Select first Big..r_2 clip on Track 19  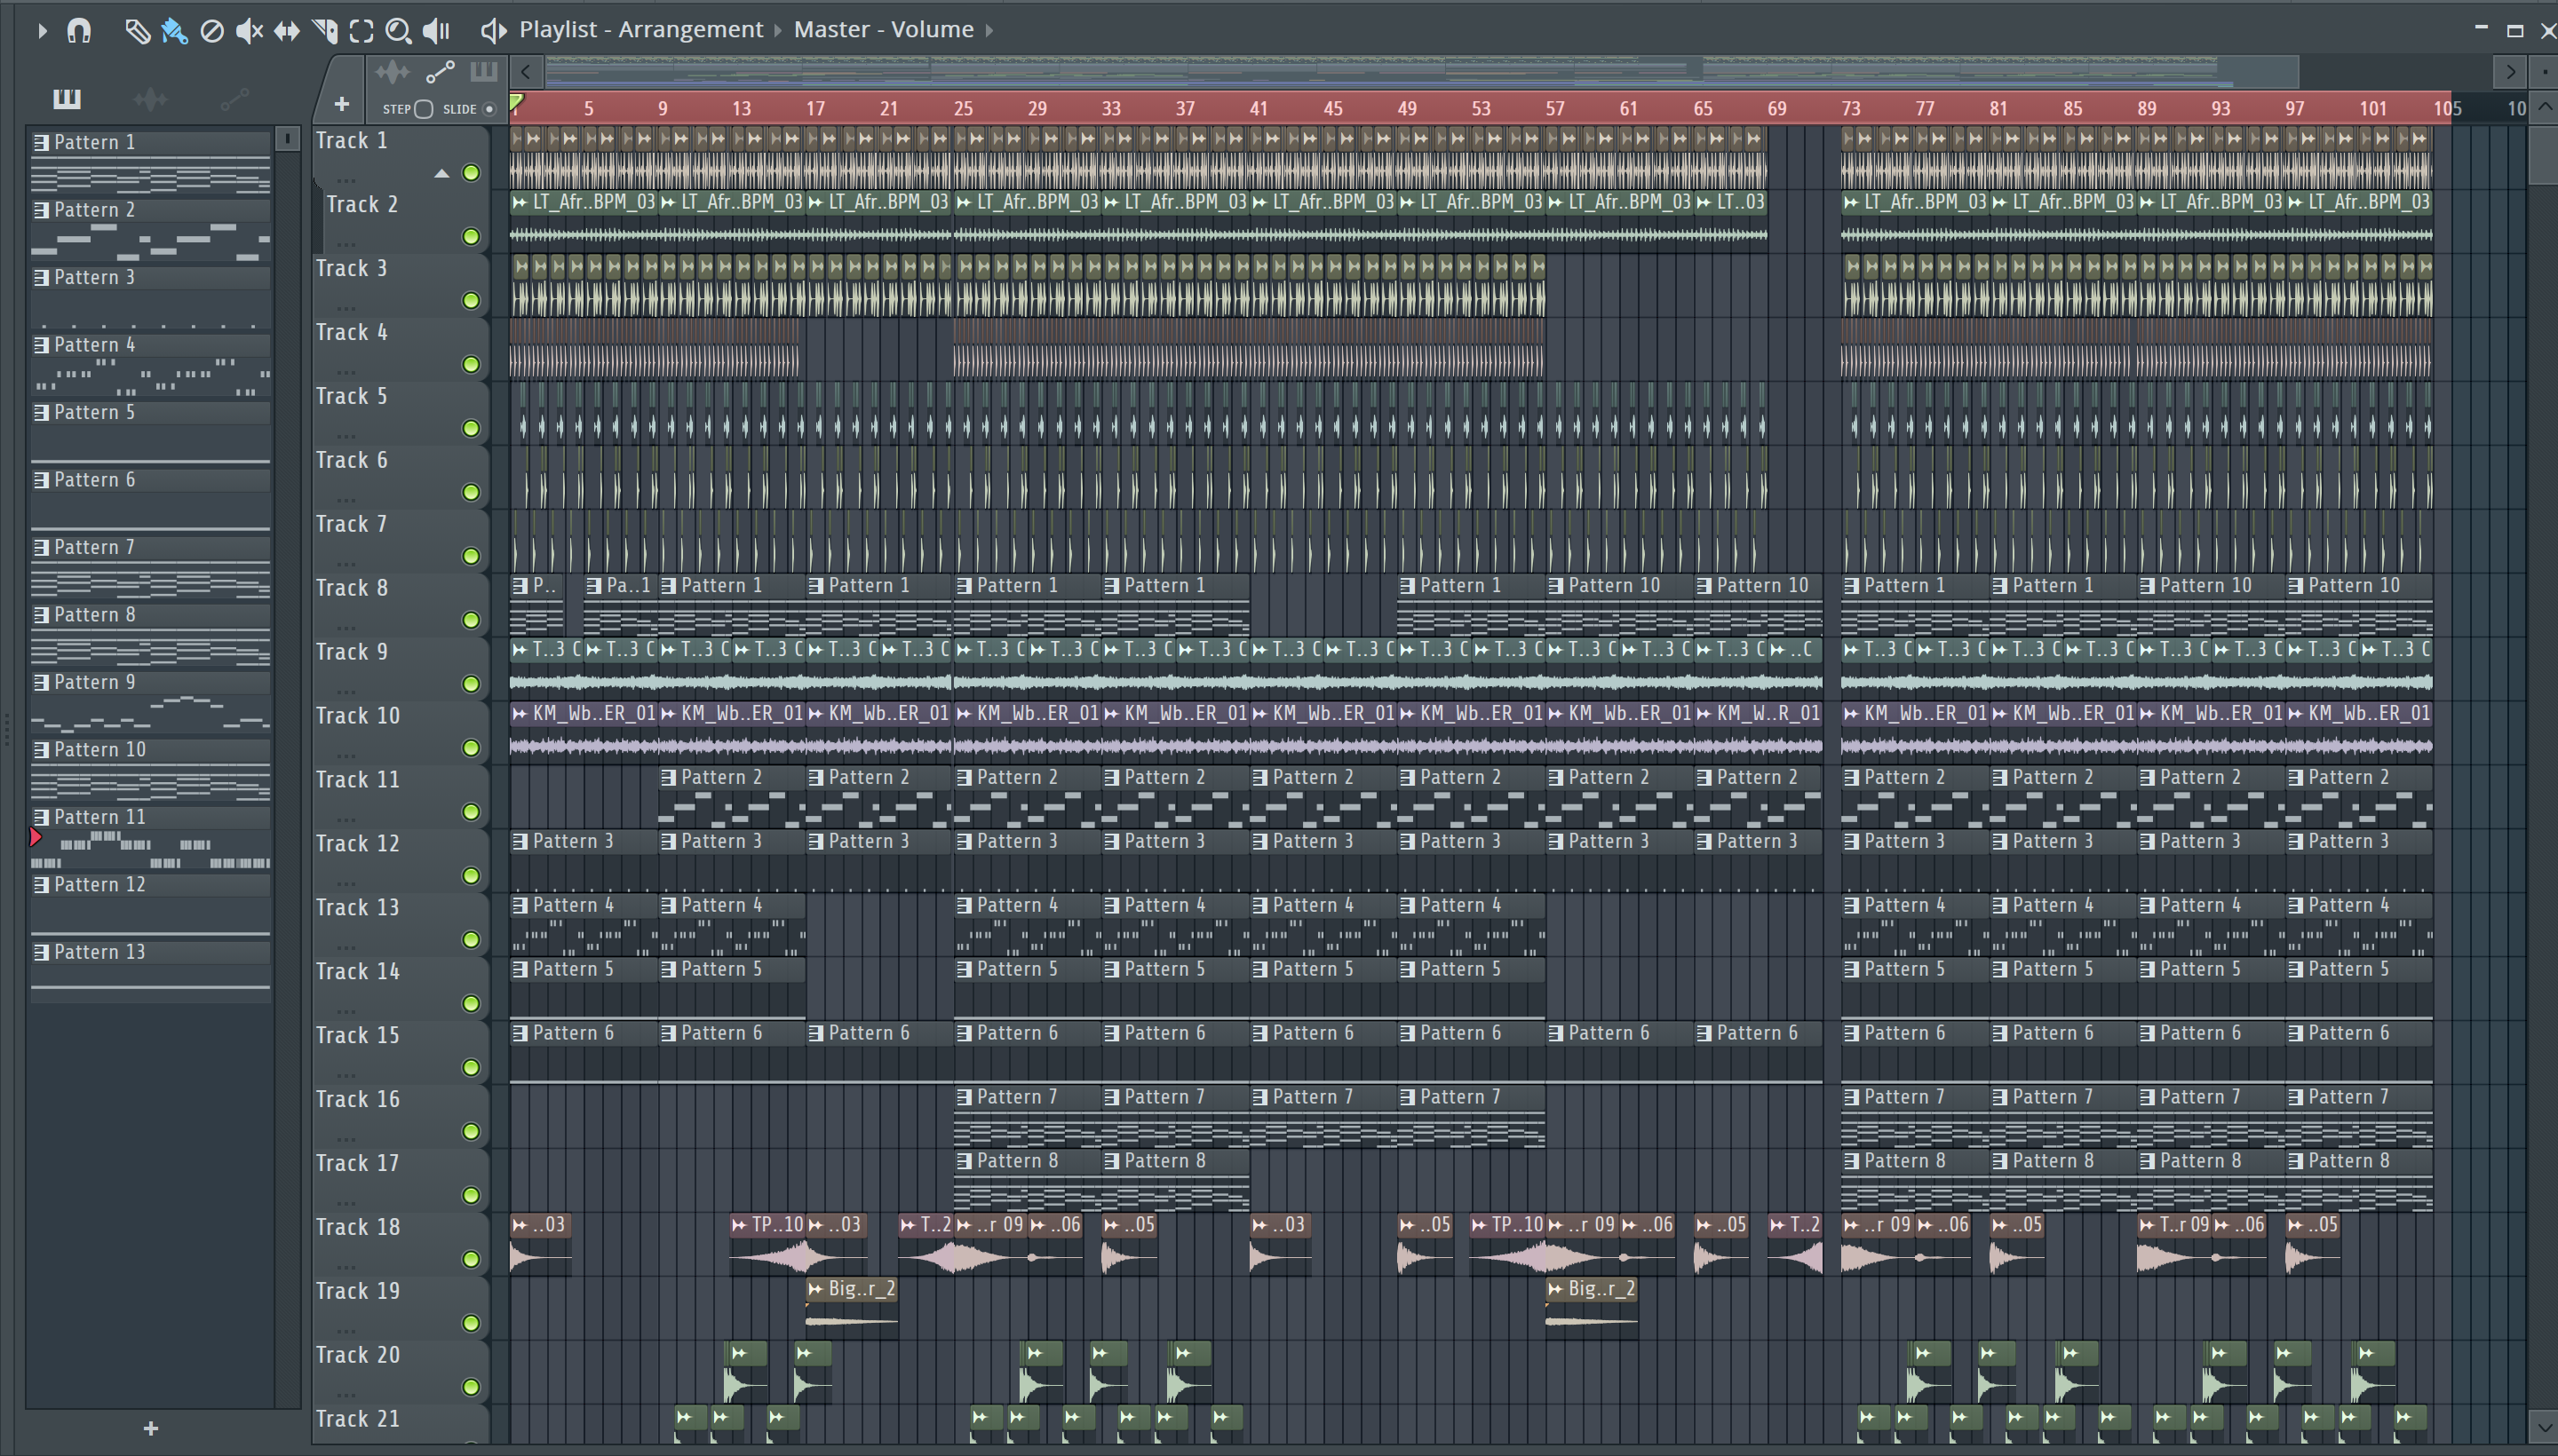[x=851, y=1306]
